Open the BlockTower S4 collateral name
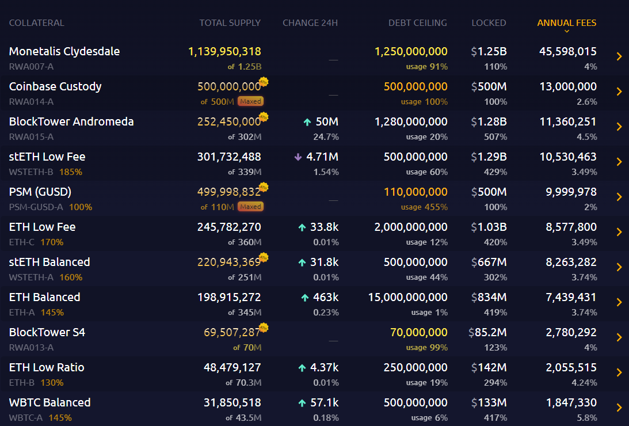629x426 pixels. pos(47,332)
